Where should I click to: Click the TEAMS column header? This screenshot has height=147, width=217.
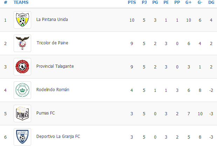click(x=21, y=2)
